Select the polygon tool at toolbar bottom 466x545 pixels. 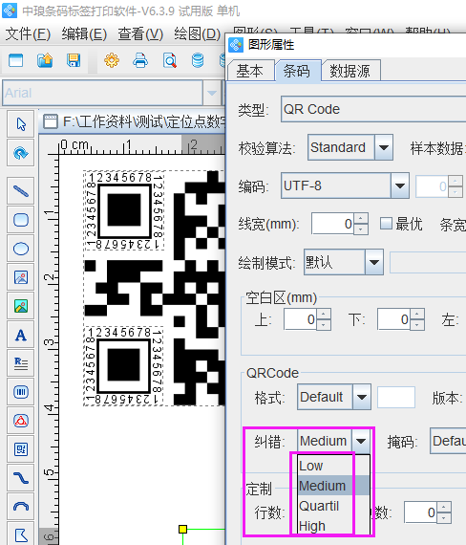tap(21, 534)
